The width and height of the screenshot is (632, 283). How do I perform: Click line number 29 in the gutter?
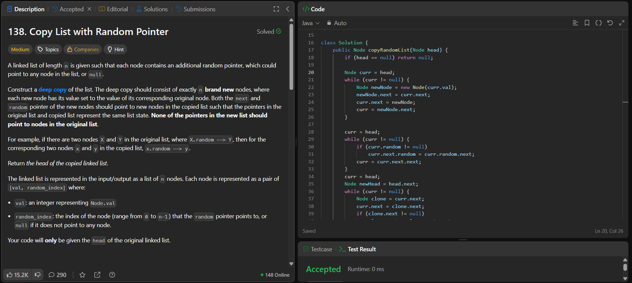coord(311,139)
